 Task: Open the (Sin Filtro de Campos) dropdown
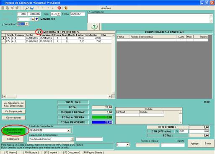coord(72,139)
